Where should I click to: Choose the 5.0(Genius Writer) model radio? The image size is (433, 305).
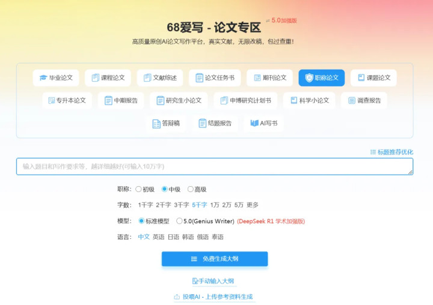coord(179,221)
